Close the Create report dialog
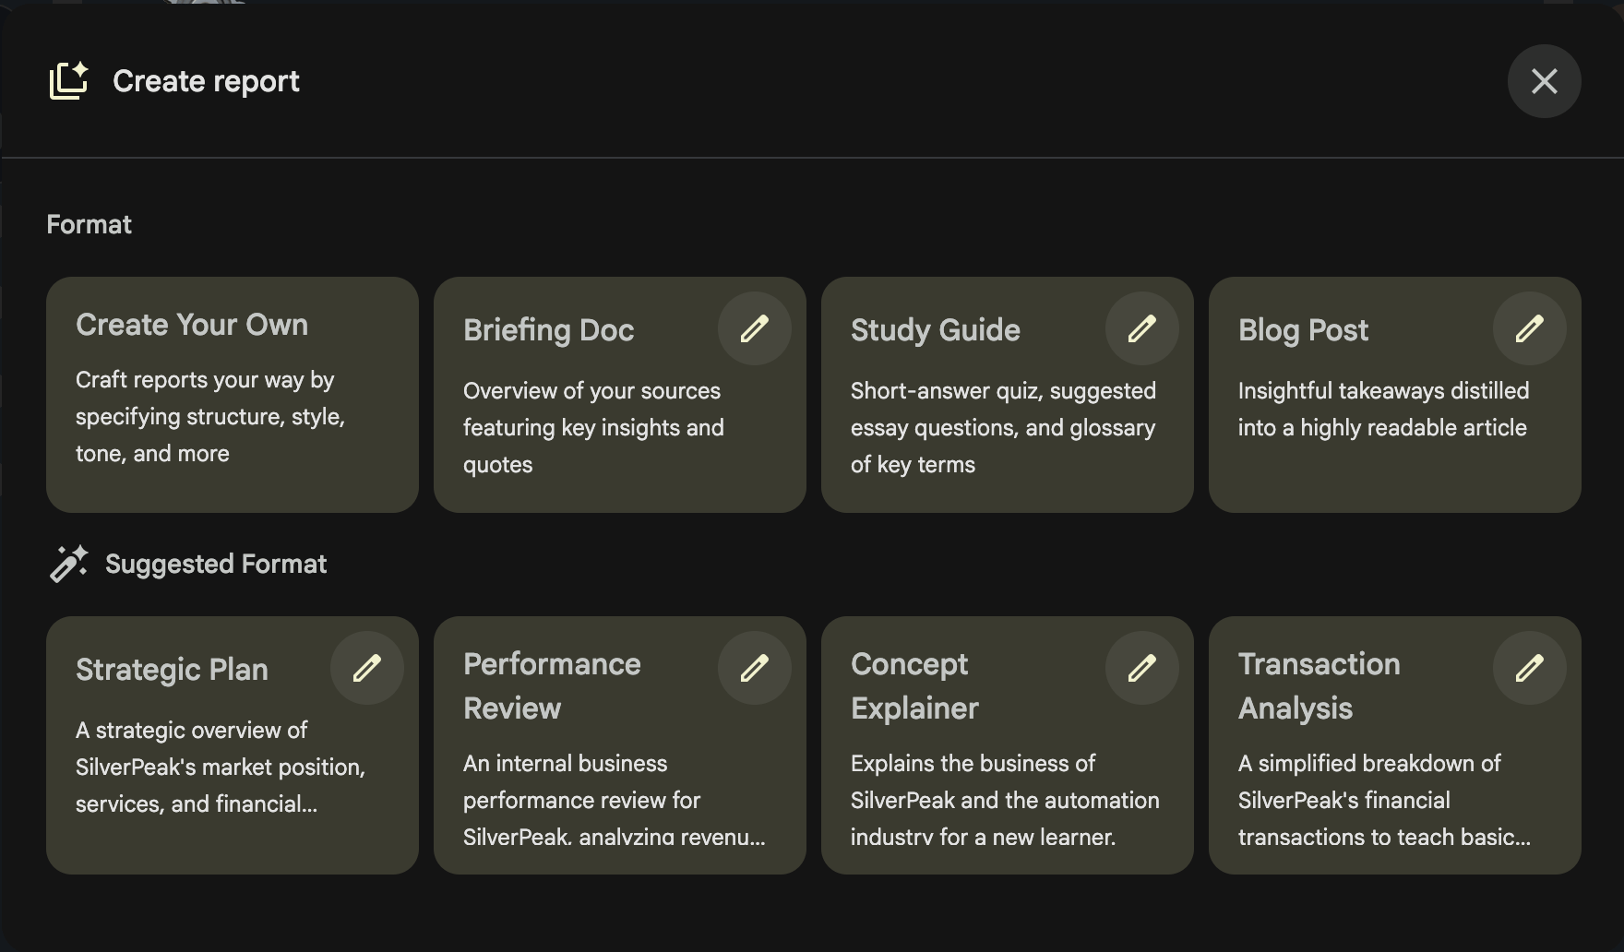 [x=1544, y=81]
